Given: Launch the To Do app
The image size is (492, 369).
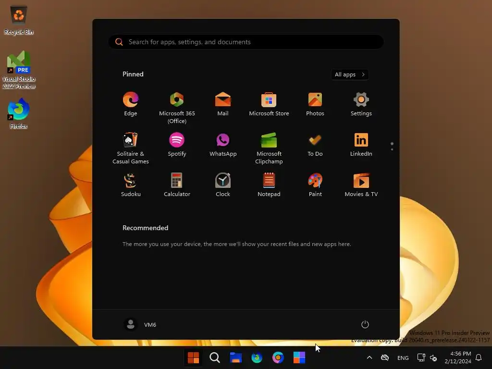Looking at the screenshot, I should [x=315, y=145].
